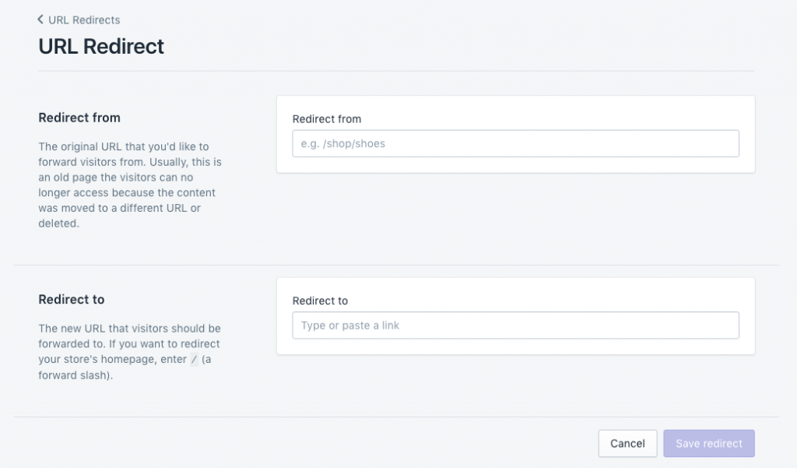797x468 pixels.
Task: Click the URL Redirect page title
Action: pyautogui.click(x=101, y=46)
